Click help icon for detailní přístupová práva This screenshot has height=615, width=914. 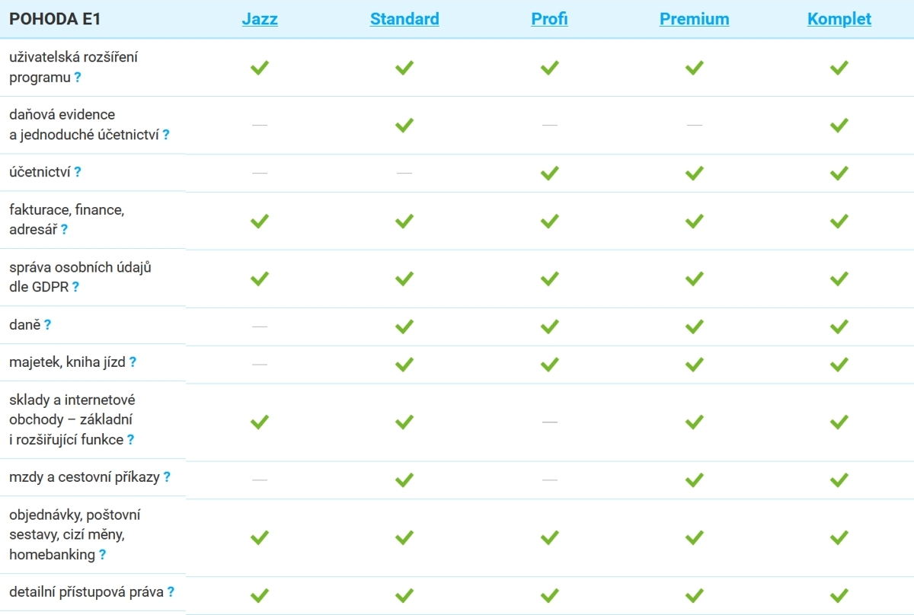pyautogui.click(x=171, y=592)
